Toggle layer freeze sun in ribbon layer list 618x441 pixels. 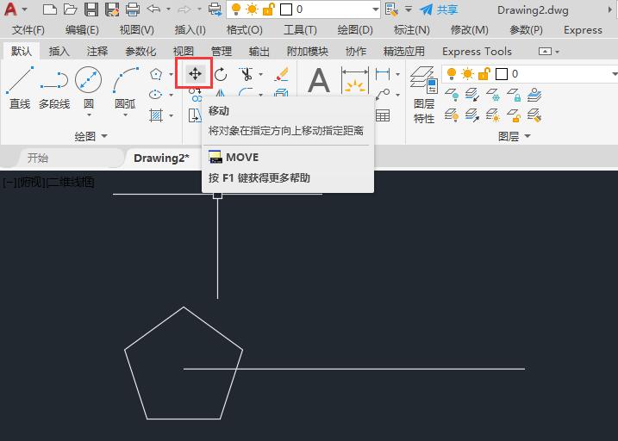pos(468,73)
